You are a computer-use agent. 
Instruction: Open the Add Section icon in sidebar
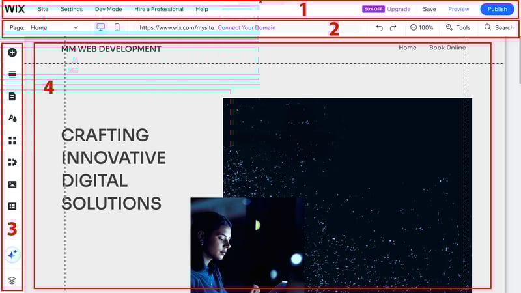pos(12,74)
